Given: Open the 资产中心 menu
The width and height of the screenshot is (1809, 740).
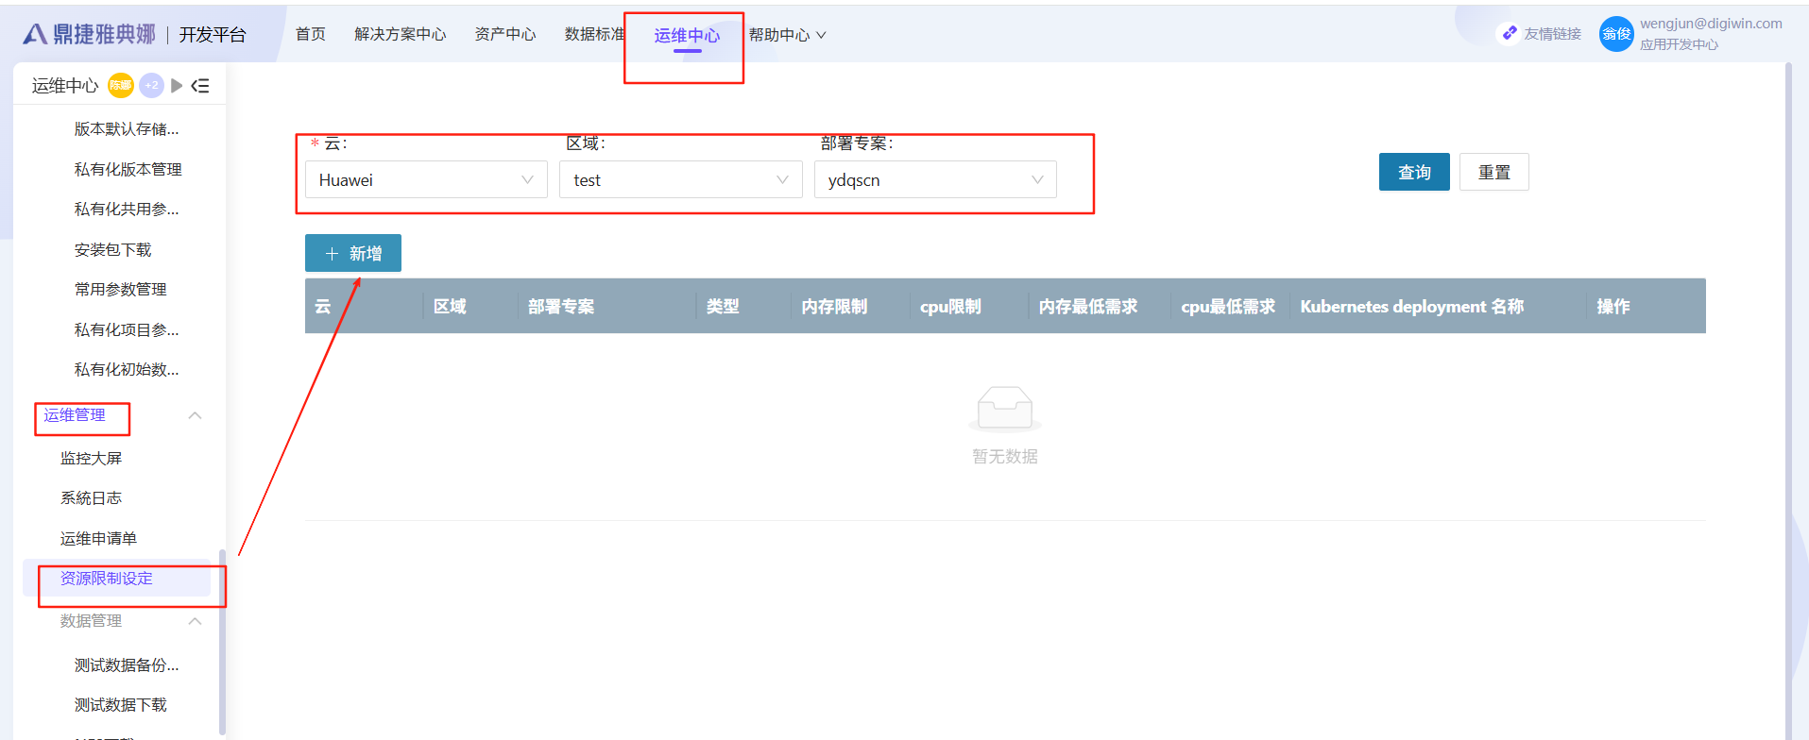Looking at the screenshot, I should 505,34.
